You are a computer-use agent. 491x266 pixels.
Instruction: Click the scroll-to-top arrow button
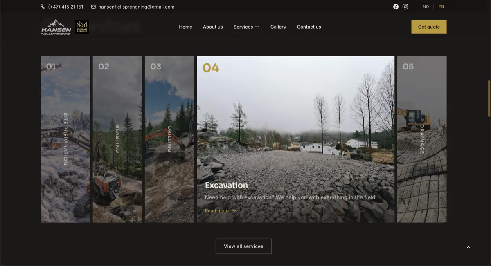468,247
